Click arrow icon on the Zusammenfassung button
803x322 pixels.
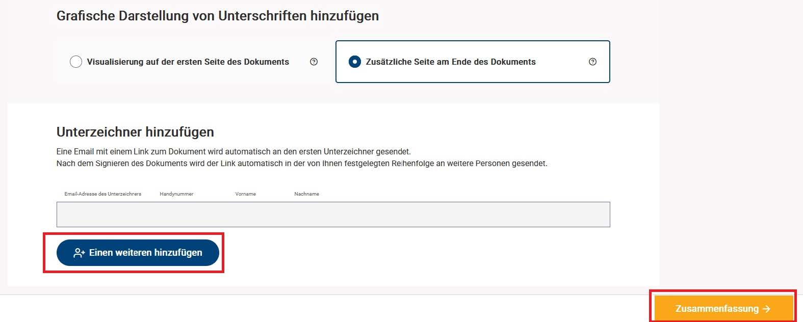(766, 309)
